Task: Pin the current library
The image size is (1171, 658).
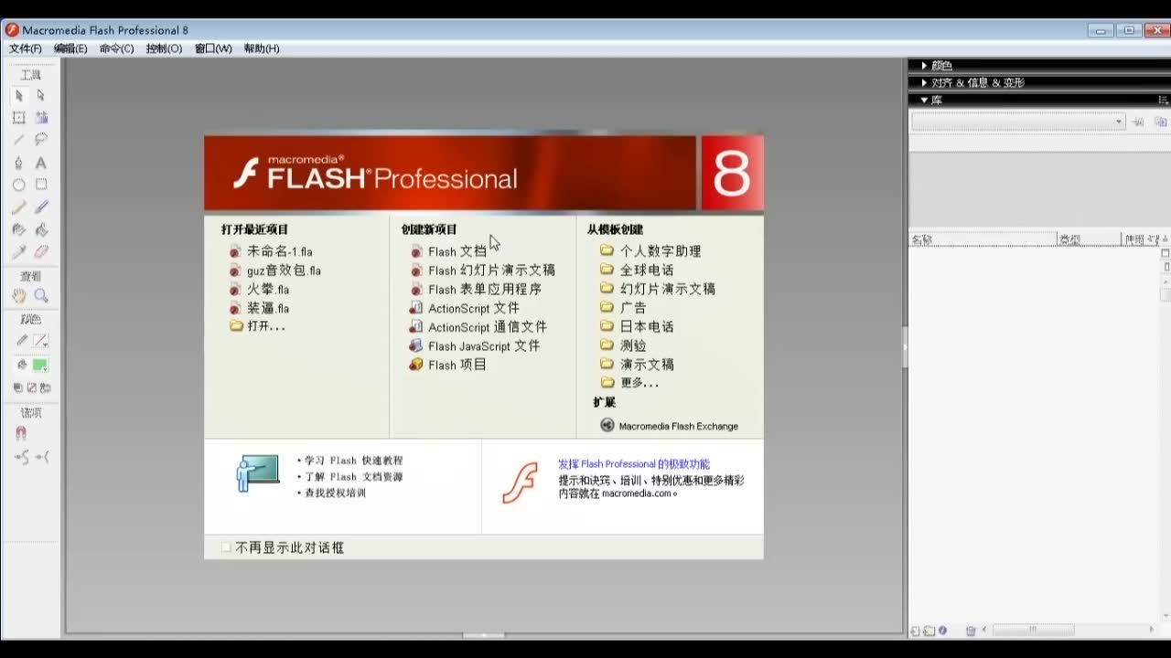Action: coord(1138,122)
